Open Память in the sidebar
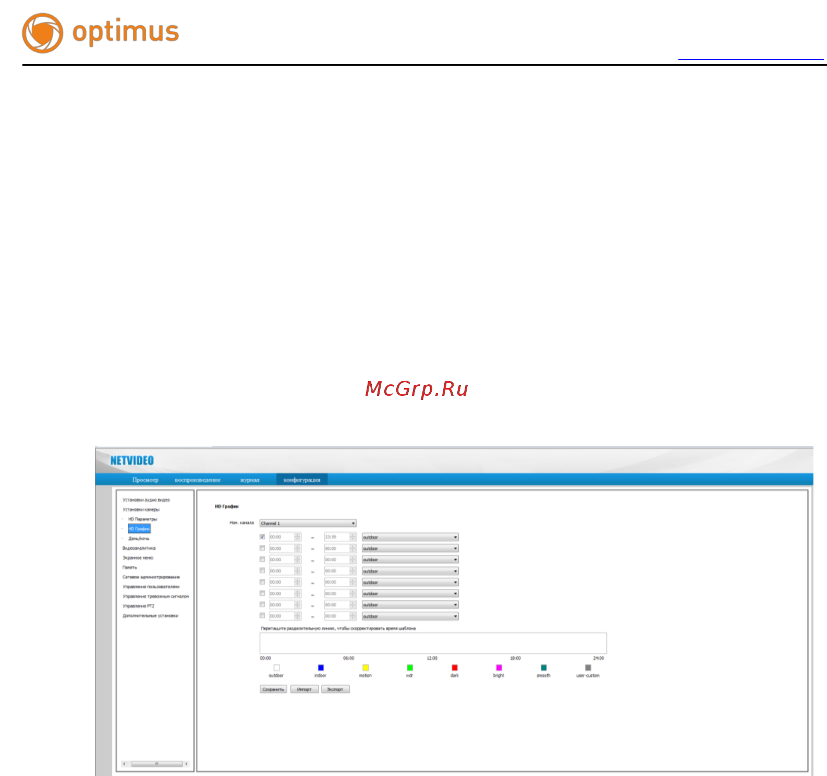Viewport: 827px width, 776px height. click(x=130, y=567)
